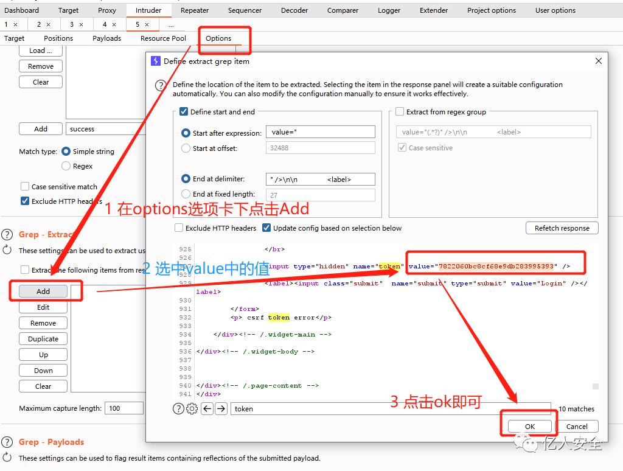
Task: Click the success new item field
Action: point(106,129)
